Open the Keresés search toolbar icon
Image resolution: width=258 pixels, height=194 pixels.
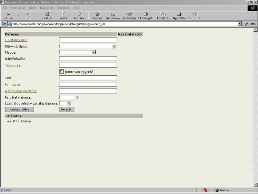click(97, 14)
